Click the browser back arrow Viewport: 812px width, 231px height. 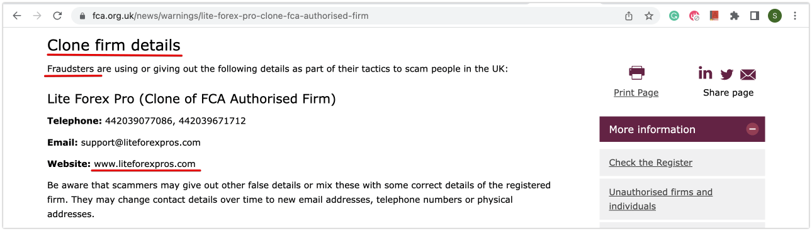17,16
